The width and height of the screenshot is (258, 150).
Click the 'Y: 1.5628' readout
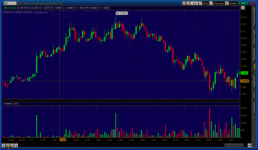[104, 8]
